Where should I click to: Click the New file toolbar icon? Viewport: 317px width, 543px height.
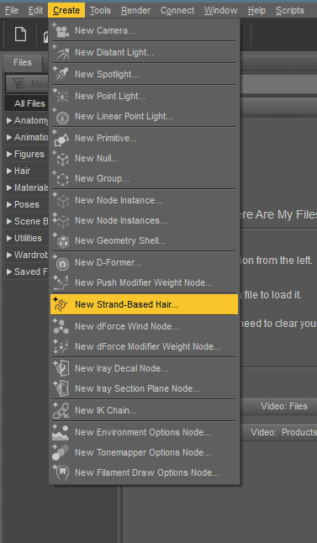(x=20, y=34)
